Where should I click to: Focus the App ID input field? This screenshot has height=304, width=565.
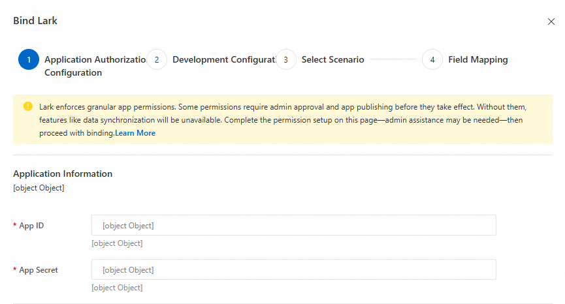coord(294,225)
